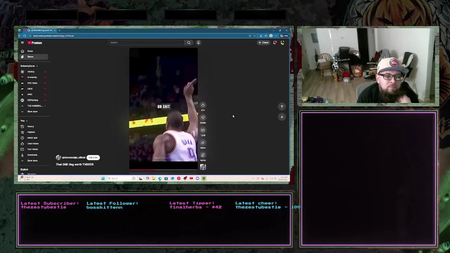Open the YouTube icon in the taskbar
Screen dimensions: 450x253
pos(191,179)
